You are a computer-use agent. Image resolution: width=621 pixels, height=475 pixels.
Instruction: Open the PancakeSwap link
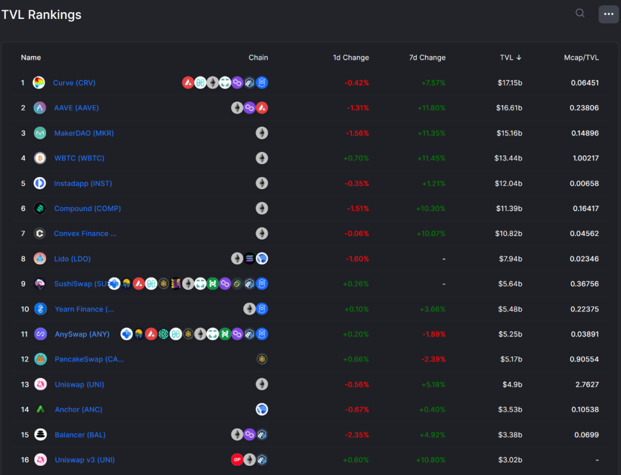tap(89, 359)
